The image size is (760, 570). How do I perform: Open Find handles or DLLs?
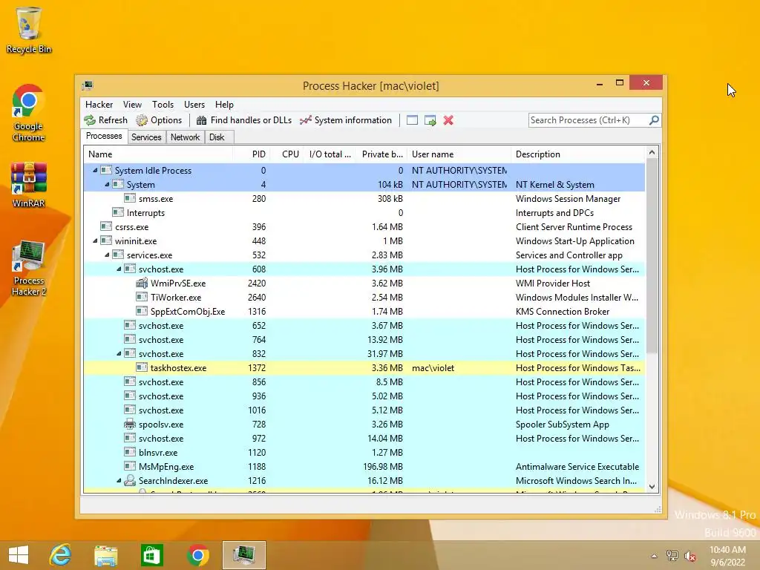(x=243, y=120)
